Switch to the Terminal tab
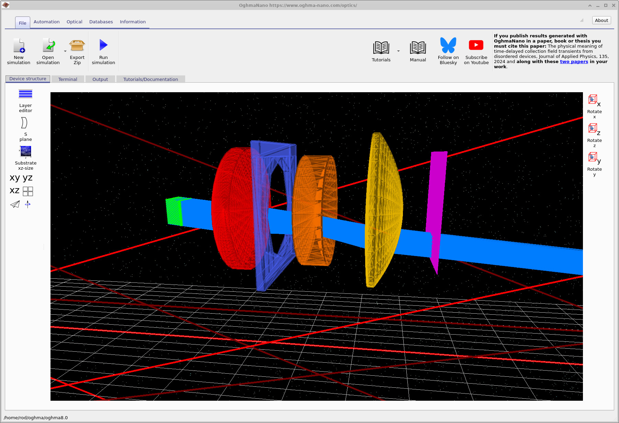 tap(68, 79)
